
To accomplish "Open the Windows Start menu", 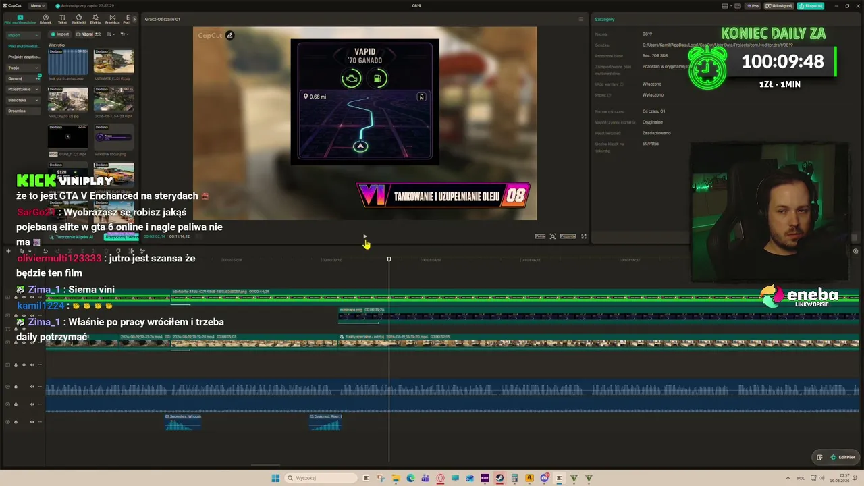I will [275, 478].
